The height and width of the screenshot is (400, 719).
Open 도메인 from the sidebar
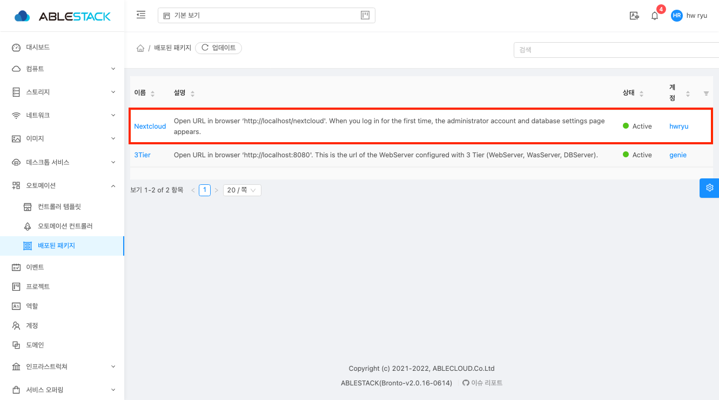(62, 345)
